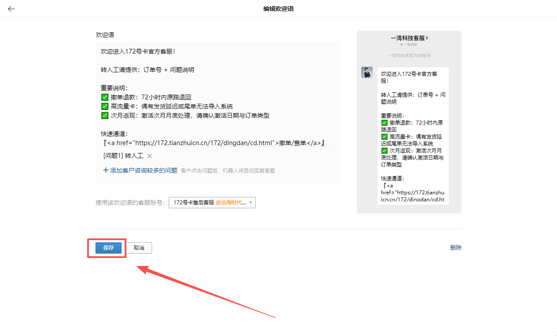
Task: Add a frequently asked customer question
Action: (144, 171)
